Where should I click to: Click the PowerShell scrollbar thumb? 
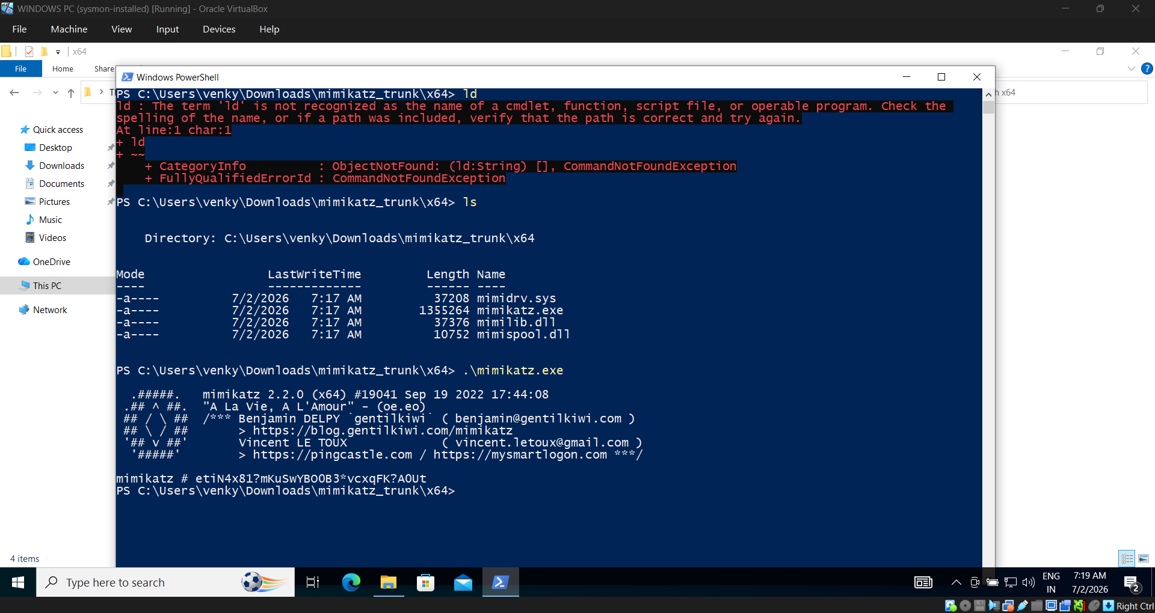(x=988, y=108)
